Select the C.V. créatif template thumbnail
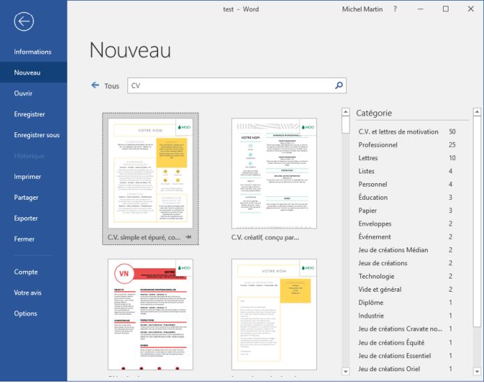 pyautogui.click(x=274, y=173)
